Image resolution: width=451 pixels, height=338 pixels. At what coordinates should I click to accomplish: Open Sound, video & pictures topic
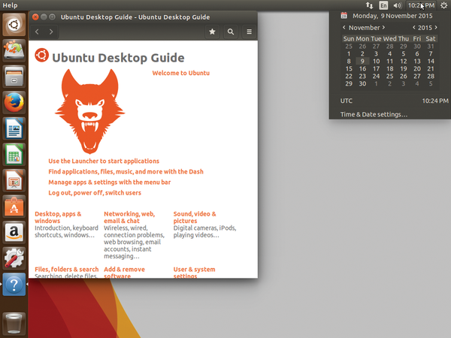click(195, 217)
